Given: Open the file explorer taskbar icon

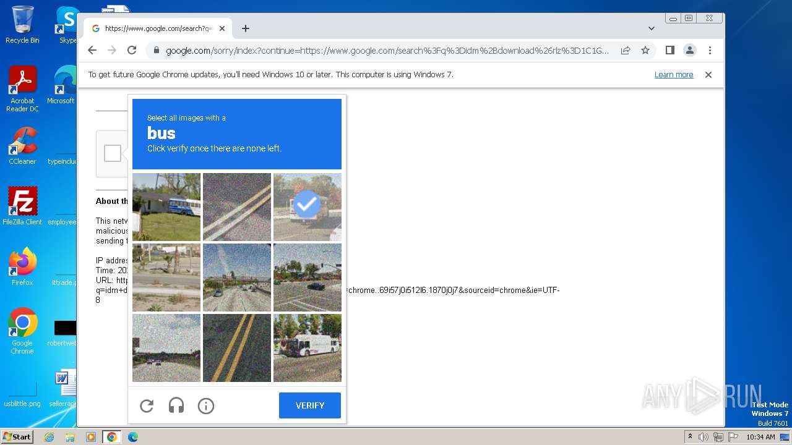Looking at the screenshot, I should point(70,437).
